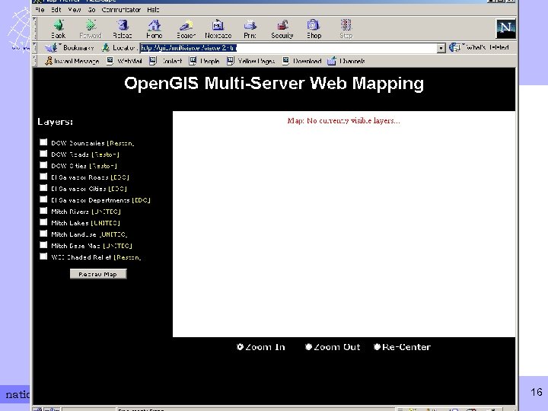Open What's Related button
548x411 pixels.
[479, 47]
